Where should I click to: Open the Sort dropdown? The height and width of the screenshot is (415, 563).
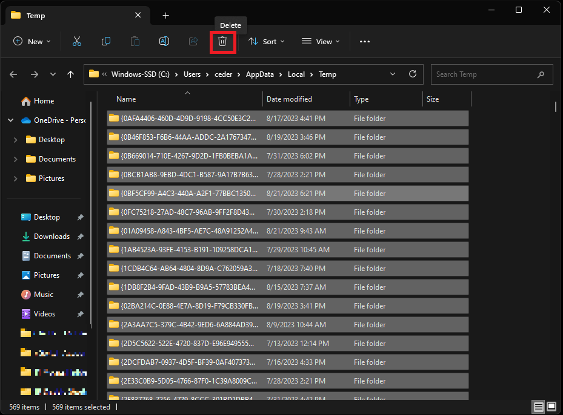[x=267, y=42]
